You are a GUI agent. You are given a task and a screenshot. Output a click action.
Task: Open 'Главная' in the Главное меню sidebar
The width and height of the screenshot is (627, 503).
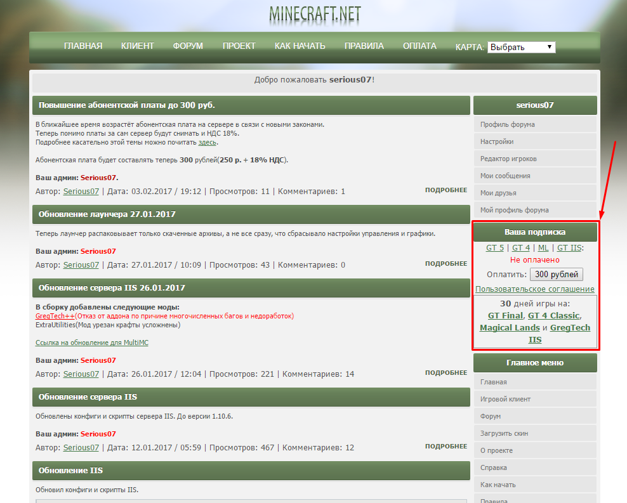tap(535, 382)
